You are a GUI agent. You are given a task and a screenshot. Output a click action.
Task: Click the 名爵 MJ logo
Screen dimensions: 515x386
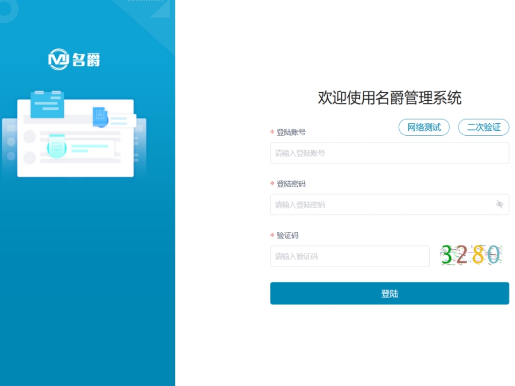[74, 60]
